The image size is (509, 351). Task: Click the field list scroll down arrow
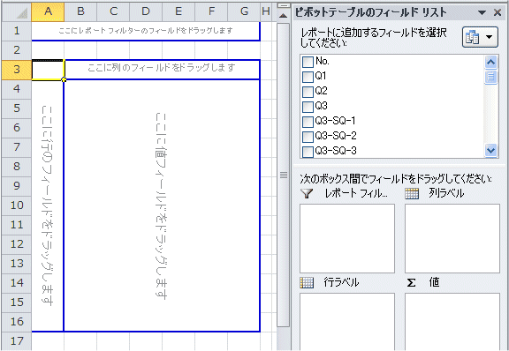490,151
